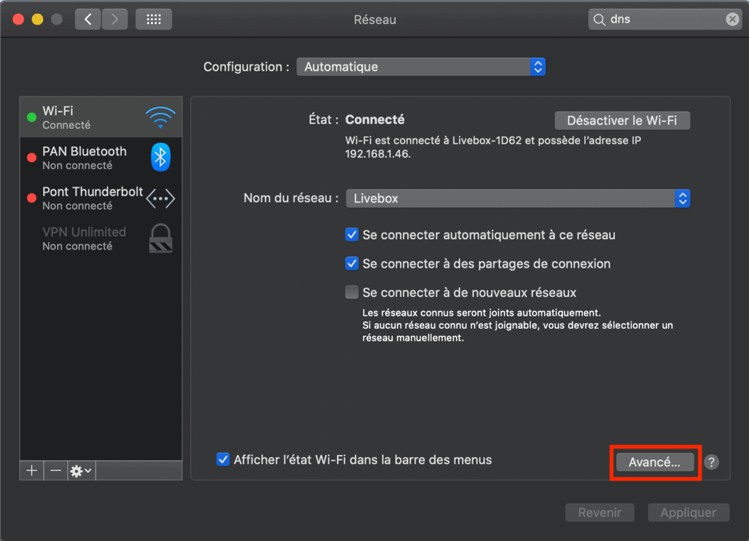Click the green Wi-Fi status dot
Viewport: 749px width, 541px height.
[32, 117]
